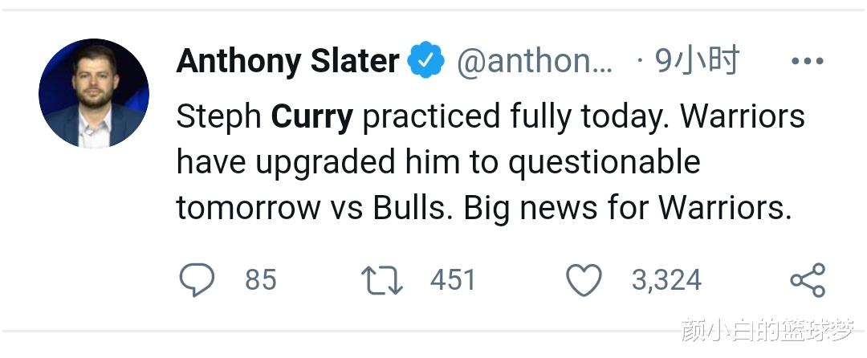Open the @anthon… handle link
Image resolution: width=867 pixels, height=358 pixels.
(534, 62)
